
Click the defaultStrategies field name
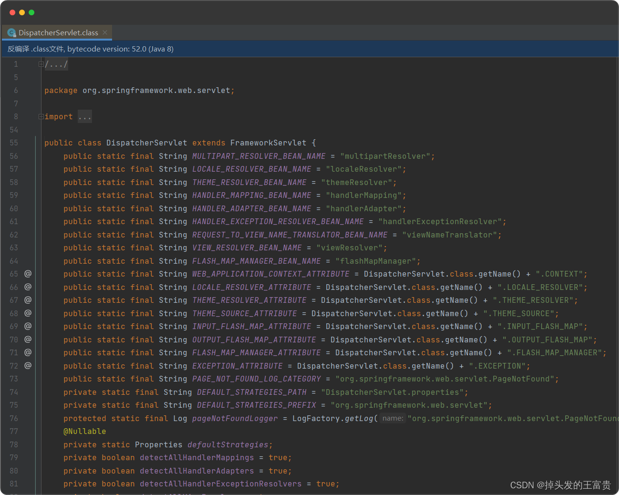click(x=228, y=444)
